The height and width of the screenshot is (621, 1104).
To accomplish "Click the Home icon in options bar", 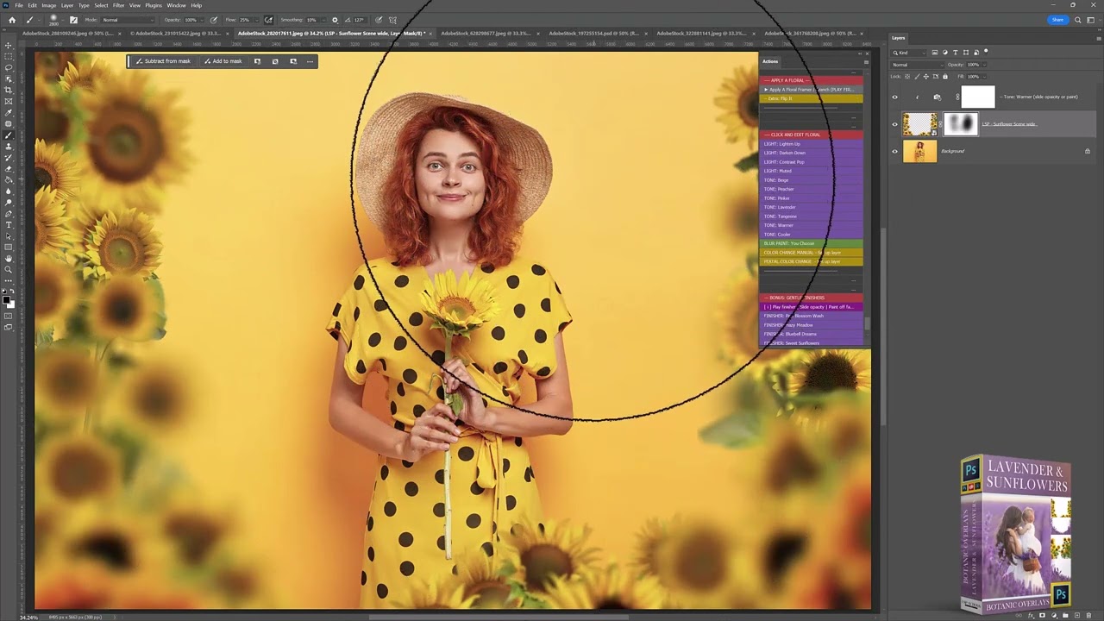I will [11, 20].
